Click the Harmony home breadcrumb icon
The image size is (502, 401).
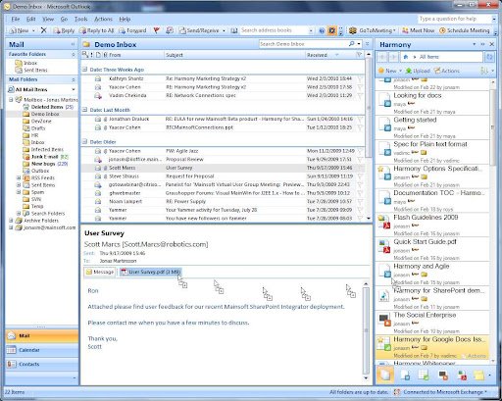(x=406, y=57)
